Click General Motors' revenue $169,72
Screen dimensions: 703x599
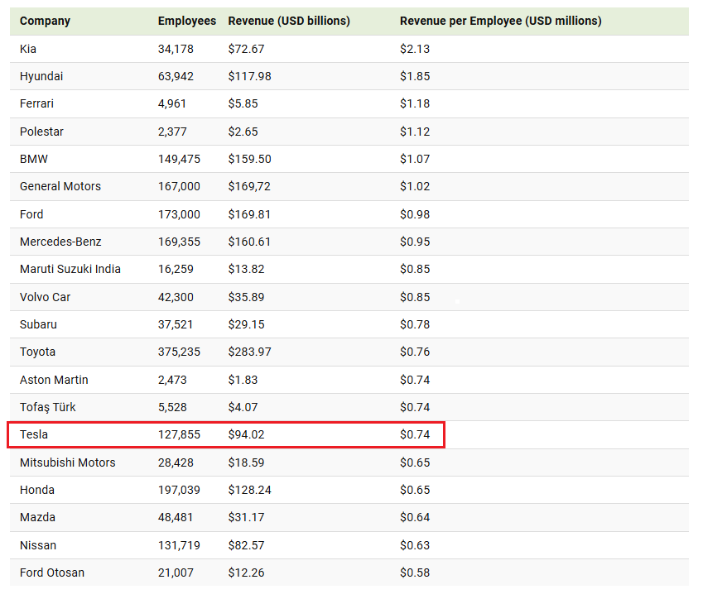(249, 186)
